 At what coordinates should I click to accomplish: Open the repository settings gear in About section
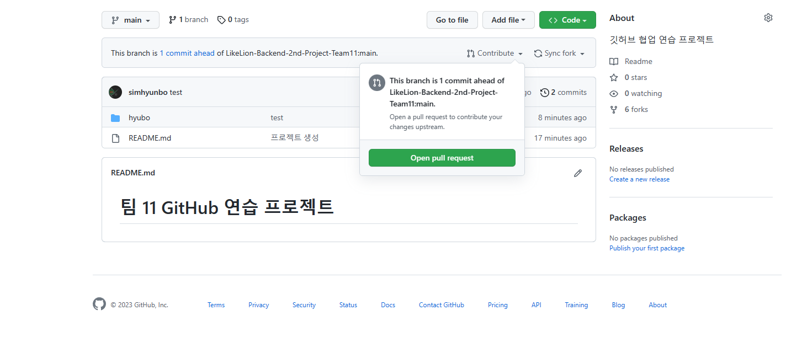pos(768,17)
